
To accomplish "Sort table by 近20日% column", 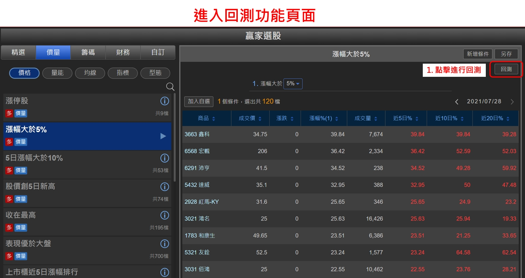I will pos(495,119).
